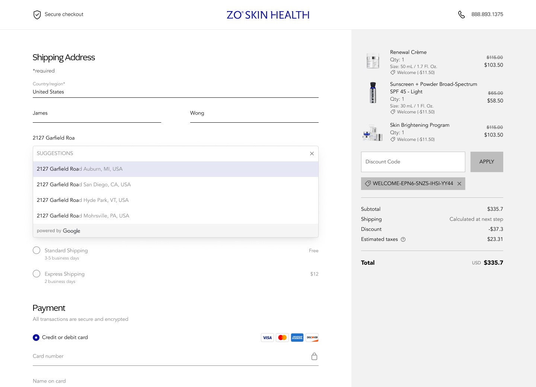Viewport: 536px width, 387px height.
Task: Click the Sunscreen + Powder product thumbnail
Action: tap(373, 93)
